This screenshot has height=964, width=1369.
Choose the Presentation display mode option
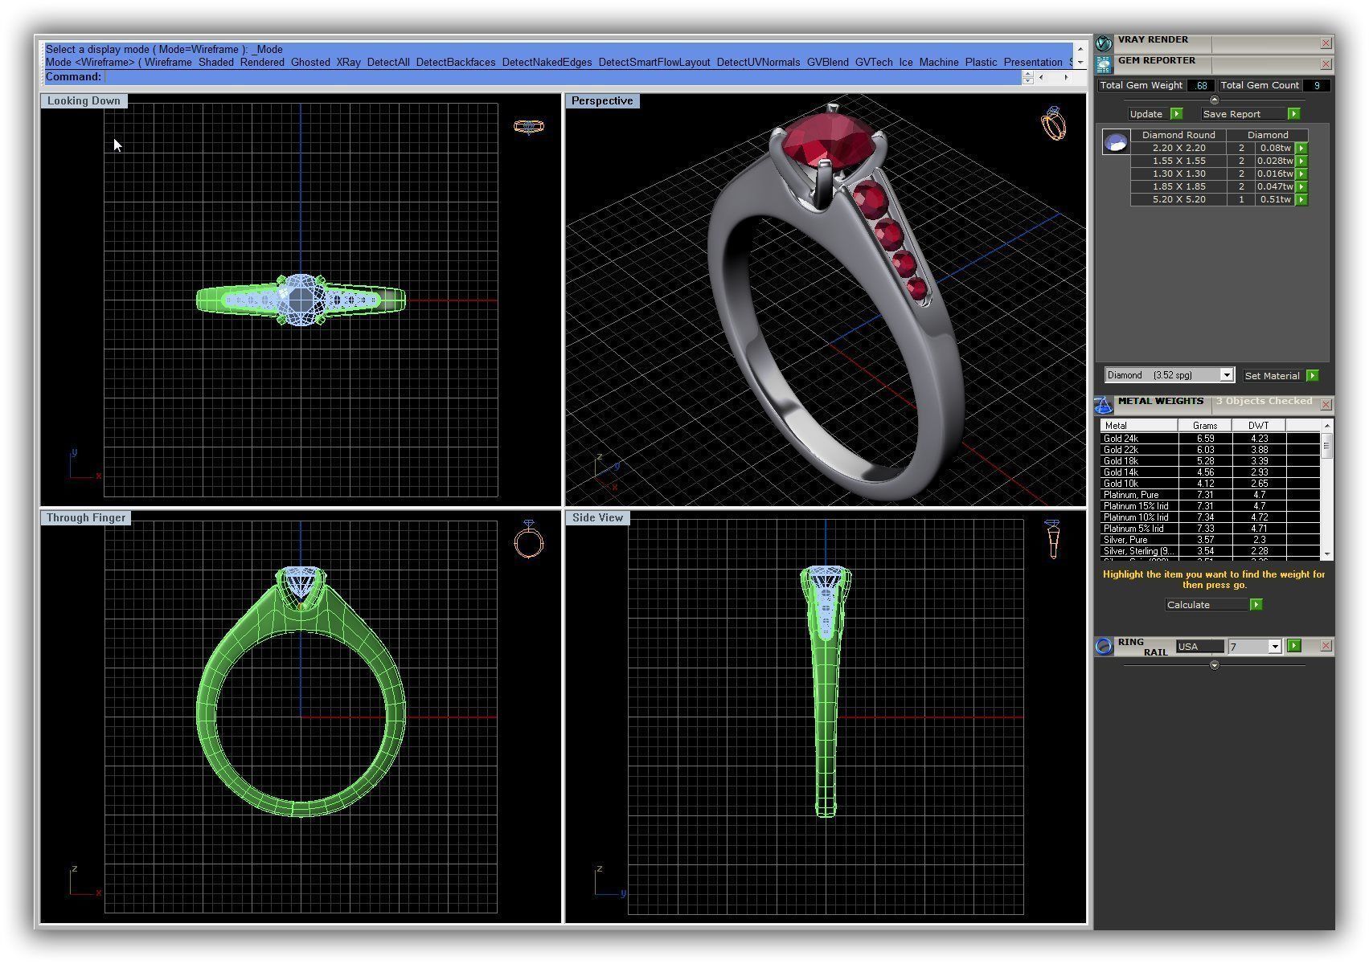(x=1033, y=63)
